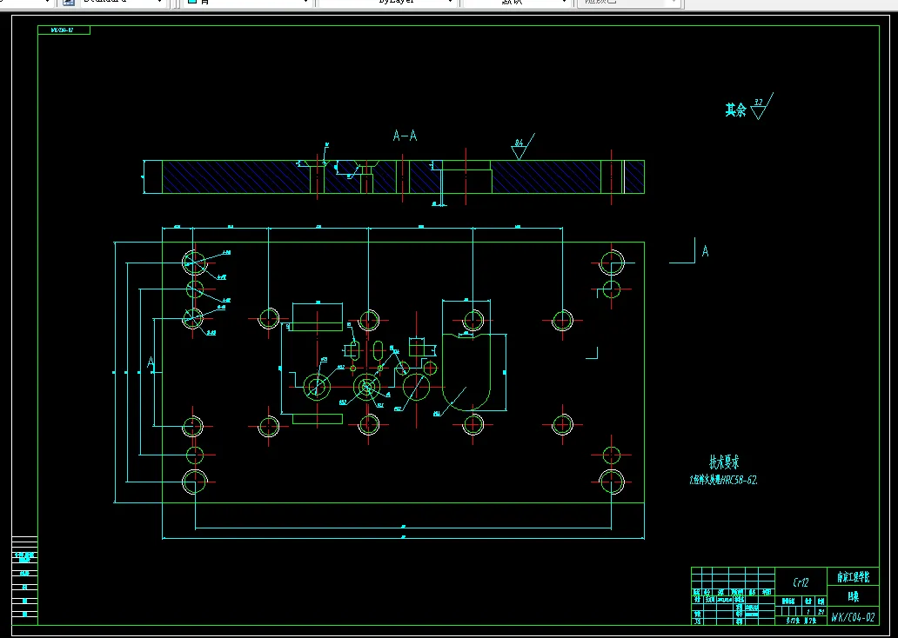
Task: Select the top-right corner hole of the plate
Action: [x=612, y=263]
